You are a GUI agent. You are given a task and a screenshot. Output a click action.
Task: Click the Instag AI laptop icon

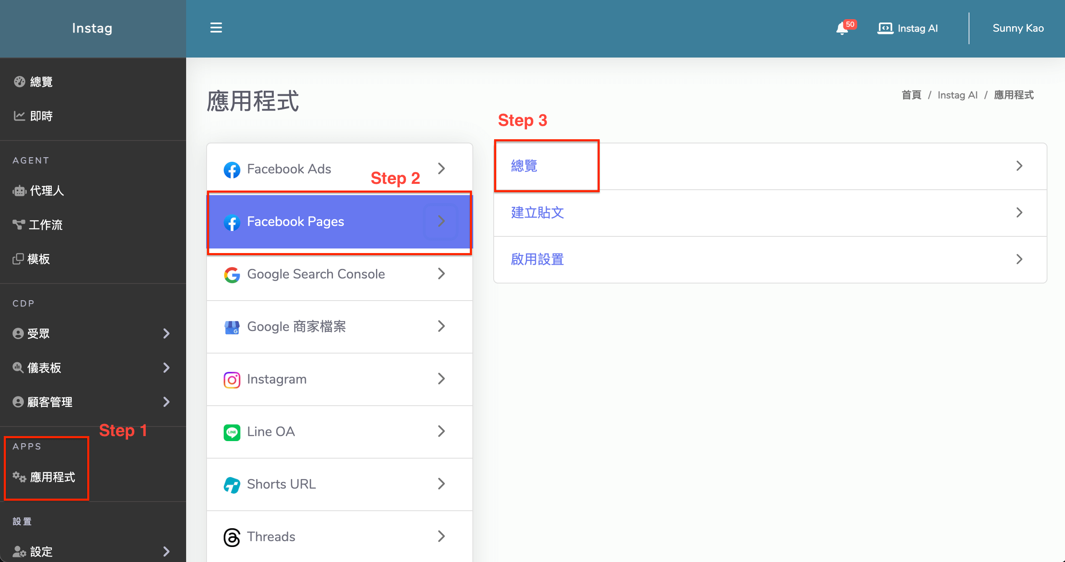click(x=885, y=28)
